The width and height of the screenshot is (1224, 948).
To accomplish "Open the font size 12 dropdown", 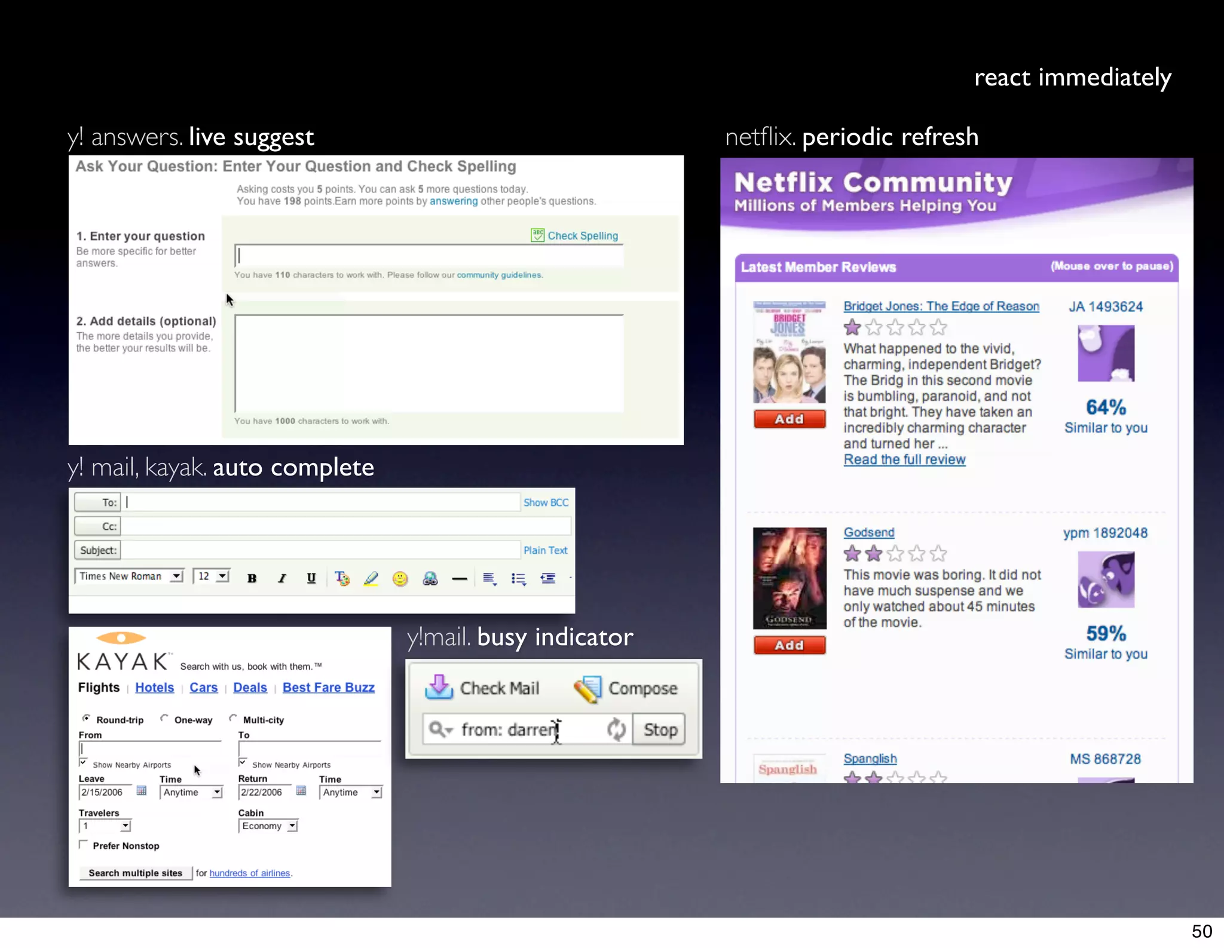I will (x=212, y=576).
